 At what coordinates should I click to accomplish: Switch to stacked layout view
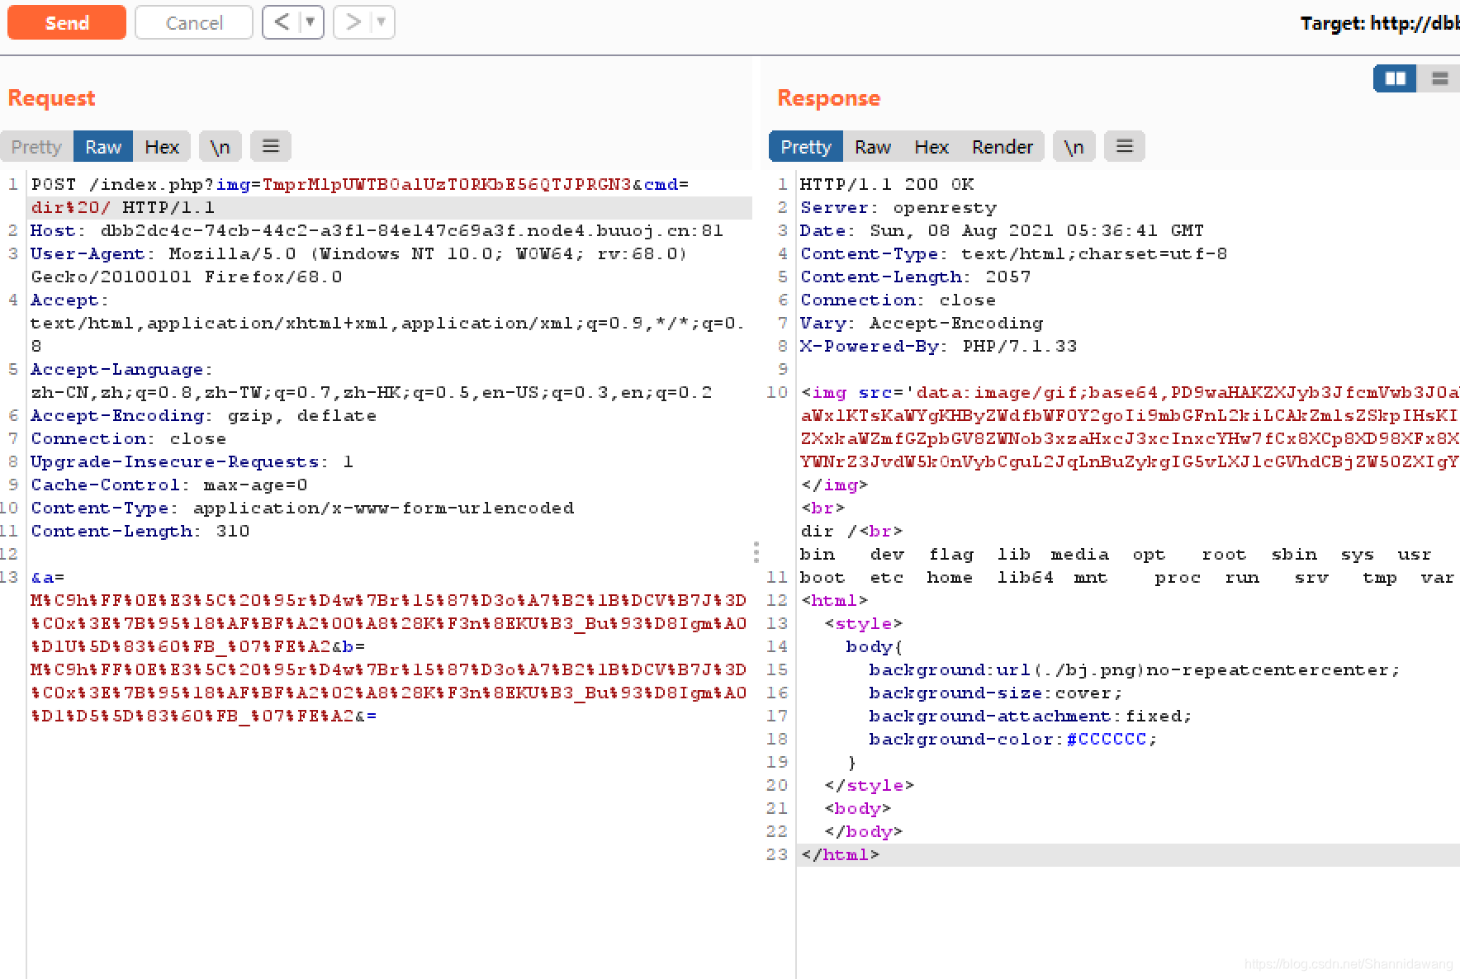1439,78
